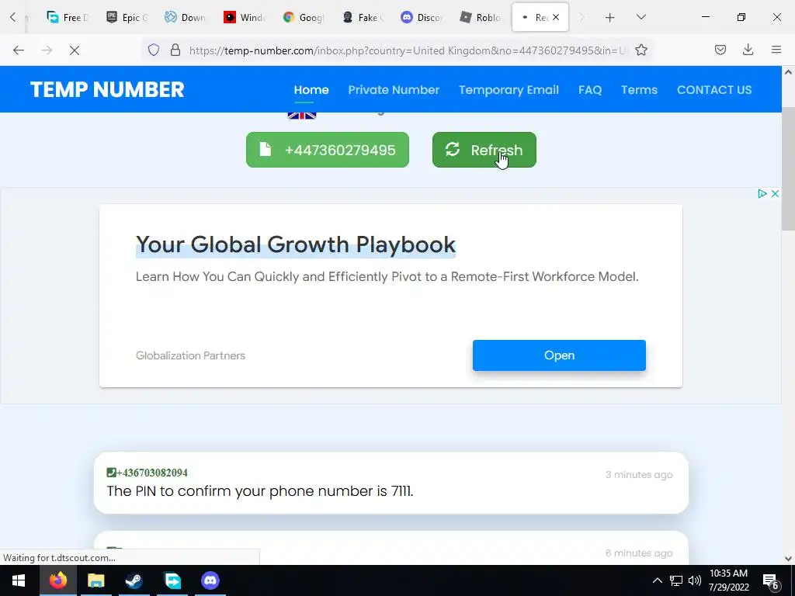Click the TEMP NUMBER site logo
795x596 pixels.
point(107,90)
